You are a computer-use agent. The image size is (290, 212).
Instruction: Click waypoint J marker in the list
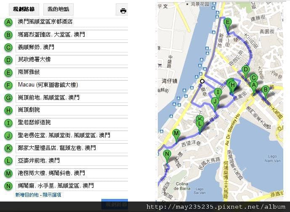[8, 136]
